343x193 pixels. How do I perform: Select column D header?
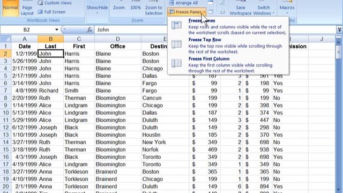(x=118, y=39)
